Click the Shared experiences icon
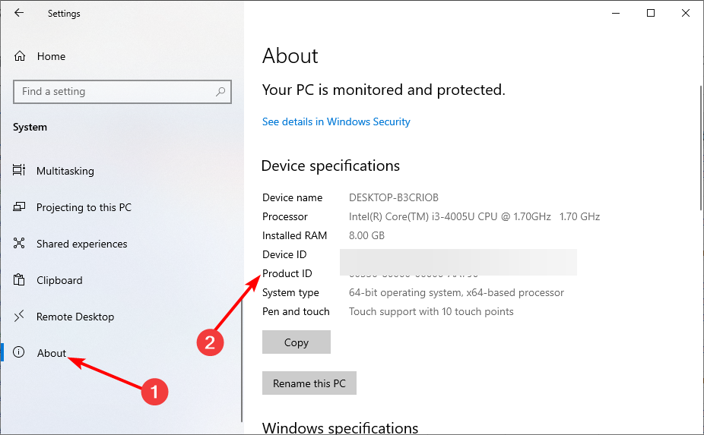Screen dimensions: 704x435 tap(20, 244)
